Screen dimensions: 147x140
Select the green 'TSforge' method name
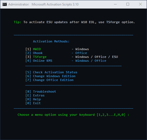(40, 57)
